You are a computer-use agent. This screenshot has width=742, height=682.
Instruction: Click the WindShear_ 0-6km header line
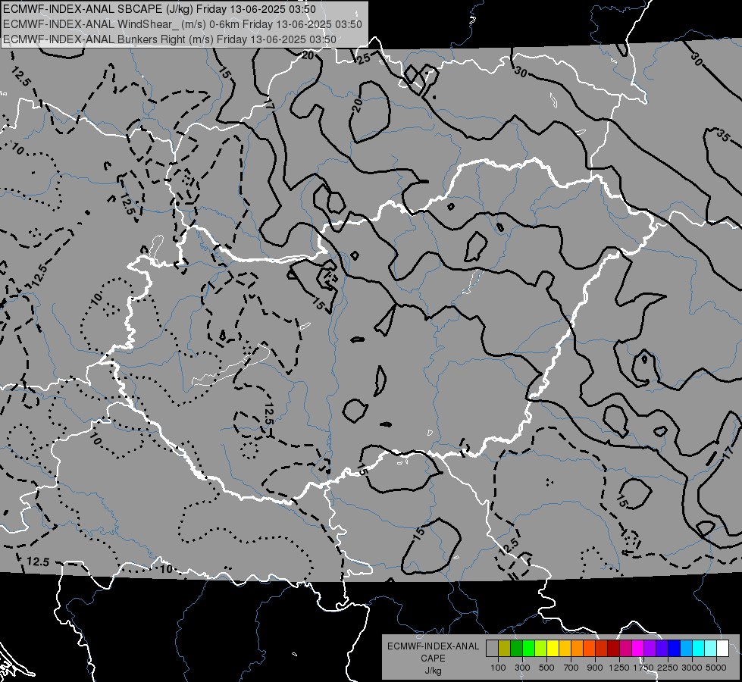[x=183, y=24]
